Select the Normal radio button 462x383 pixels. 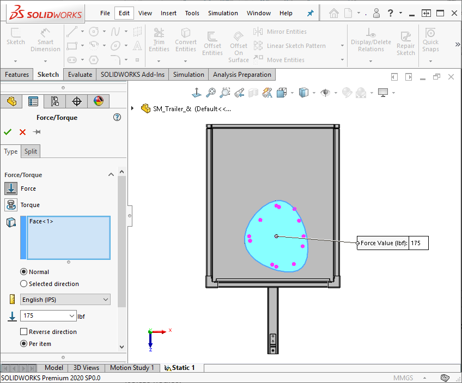pyautogui.click(x=24, y=272)
